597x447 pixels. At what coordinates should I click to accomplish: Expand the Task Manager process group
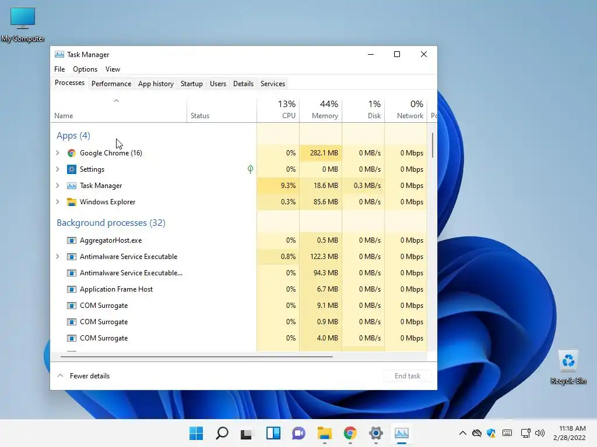pyautogui.click(x=58, y=186)
